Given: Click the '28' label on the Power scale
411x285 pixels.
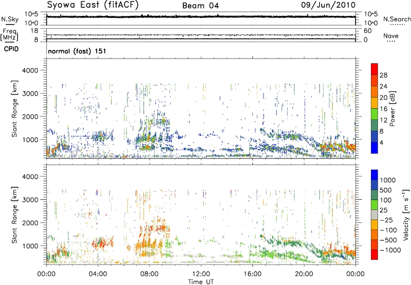Looking at the screenshot, I should click(x=383, y=75).
